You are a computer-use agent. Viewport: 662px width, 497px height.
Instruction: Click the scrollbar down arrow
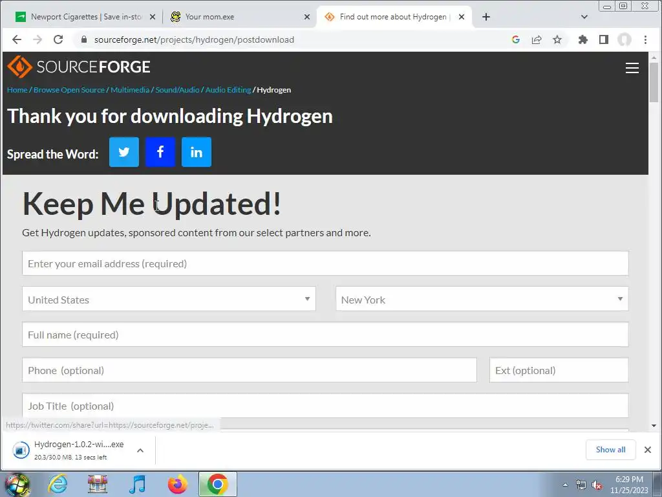pos(654,426)
